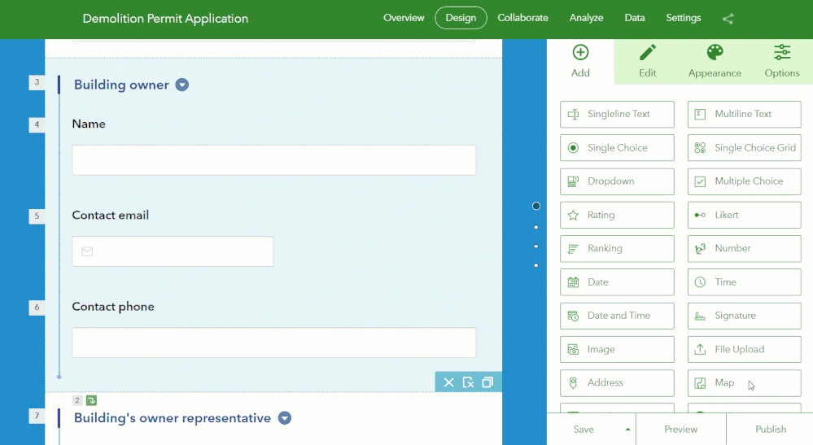Viewport: 813px width, 445px height.
Task: Click the Save button
Action: [584, 430]
